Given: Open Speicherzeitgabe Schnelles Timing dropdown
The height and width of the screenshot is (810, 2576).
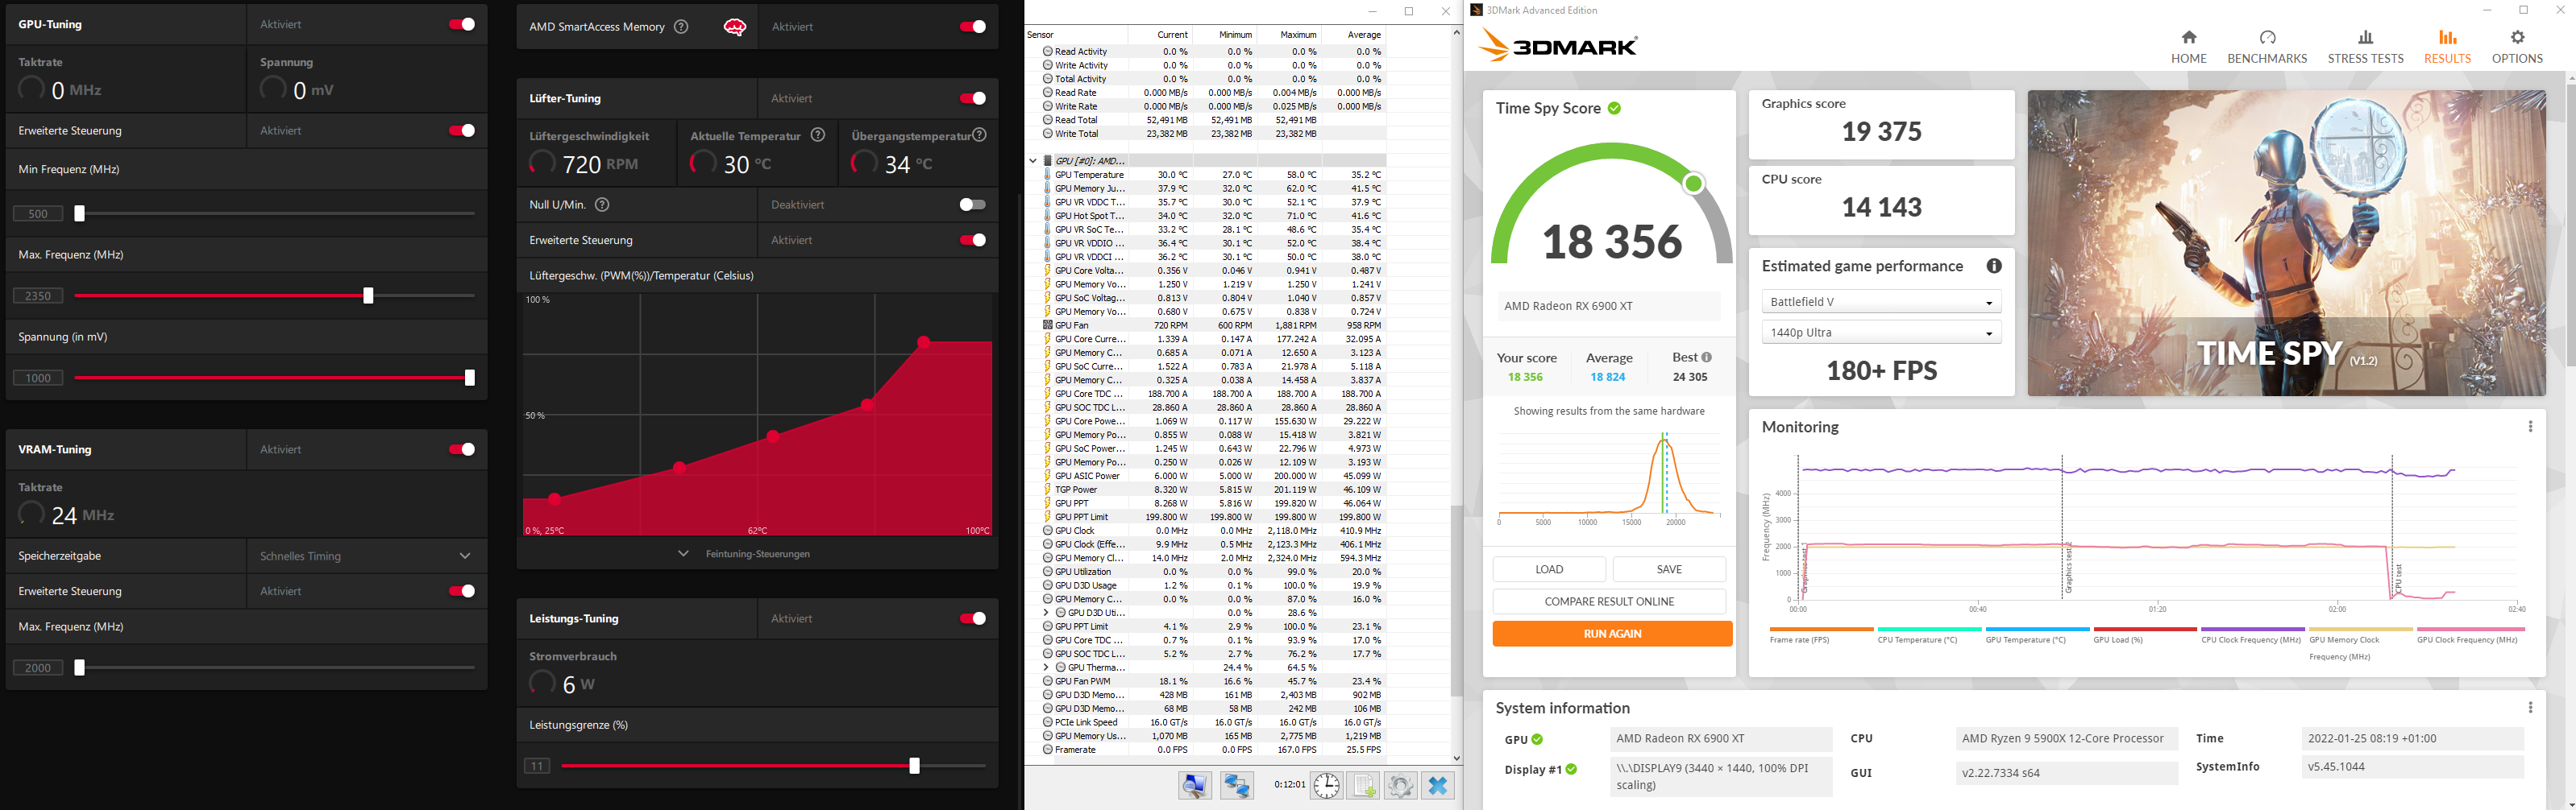Looking at the screenshot, I should [366, 556].
